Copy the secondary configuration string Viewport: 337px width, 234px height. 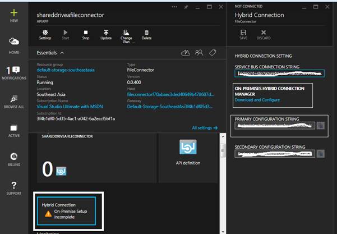(320, 154)
